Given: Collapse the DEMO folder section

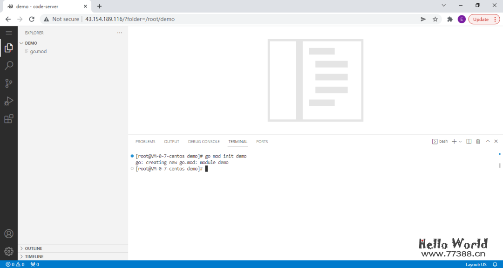Looking at the screenshot, I should click(31, 43).
